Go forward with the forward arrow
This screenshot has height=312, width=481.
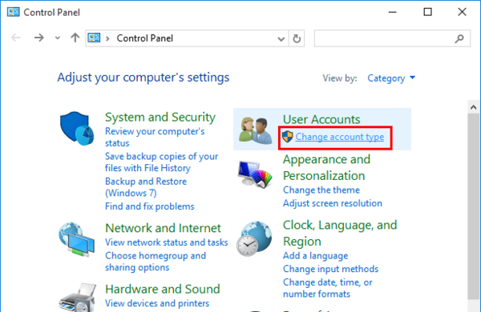[39, 38]
